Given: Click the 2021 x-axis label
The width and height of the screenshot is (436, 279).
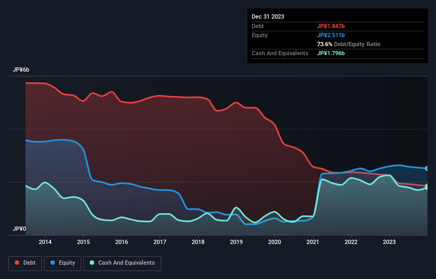Looking at the screenshot, I should (x=313, y=242).
